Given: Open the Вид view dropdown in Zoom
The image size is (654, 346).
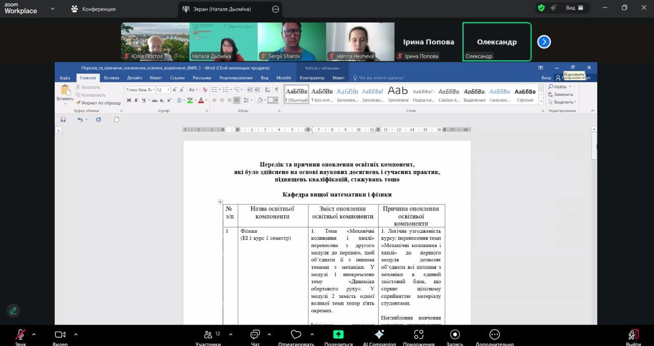Looking at the screenshot, I should [574, 8].
